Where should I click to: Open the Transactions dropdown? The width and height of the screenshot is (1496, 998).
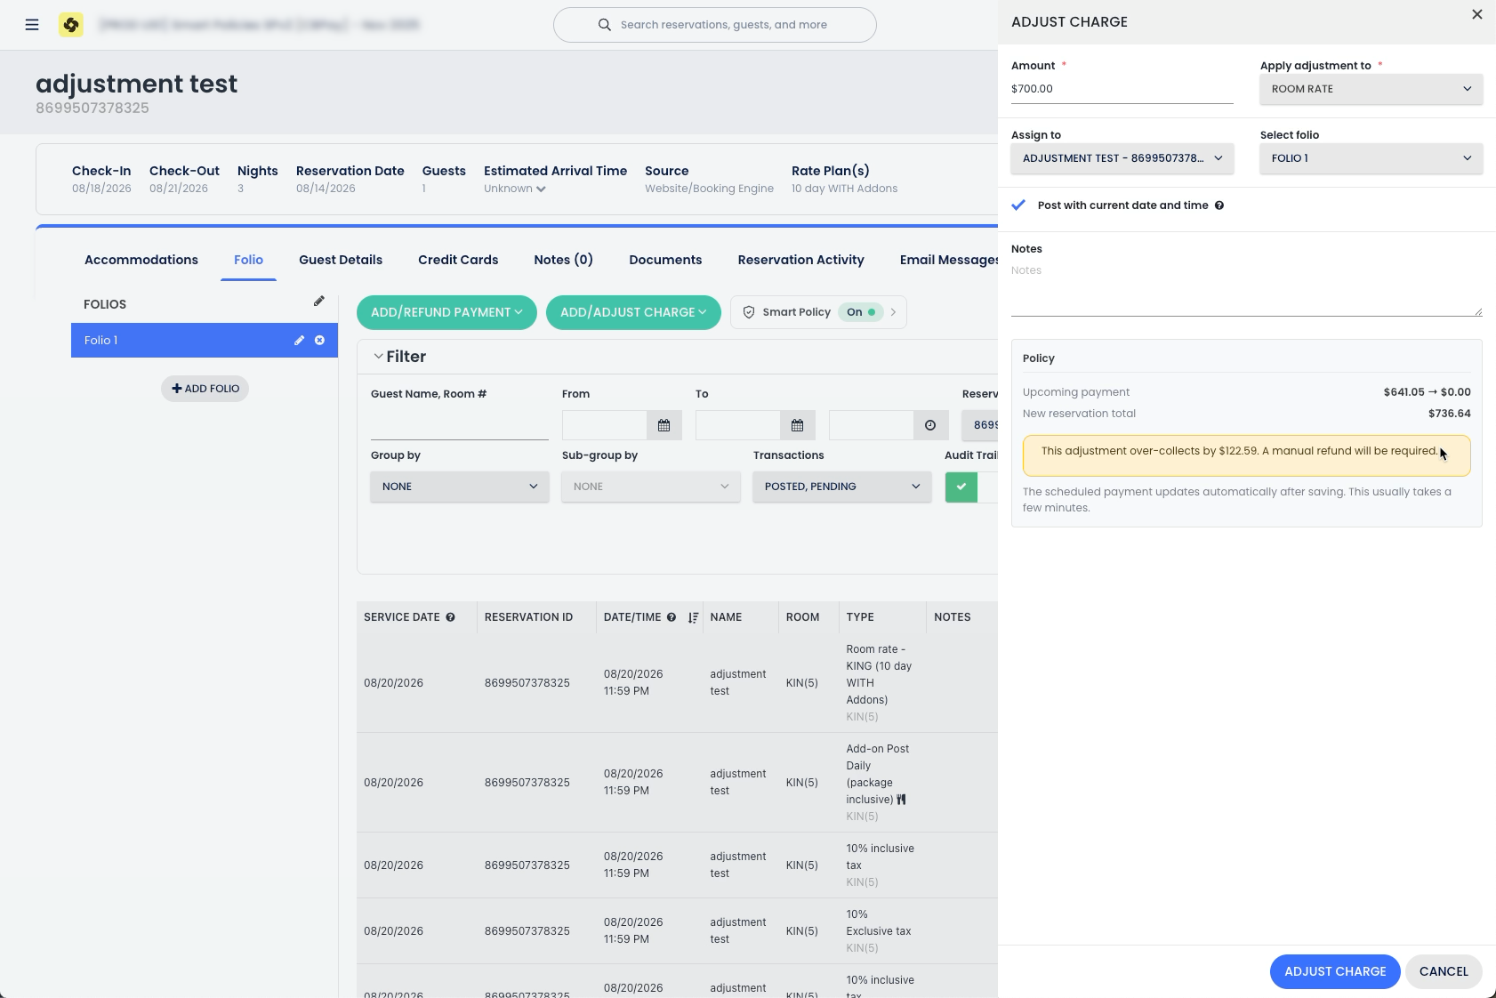coord(842,487)
